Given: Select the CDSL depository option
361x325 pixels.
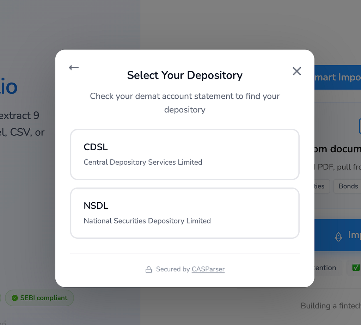Looking at the screenshot, I should [185, 154].
